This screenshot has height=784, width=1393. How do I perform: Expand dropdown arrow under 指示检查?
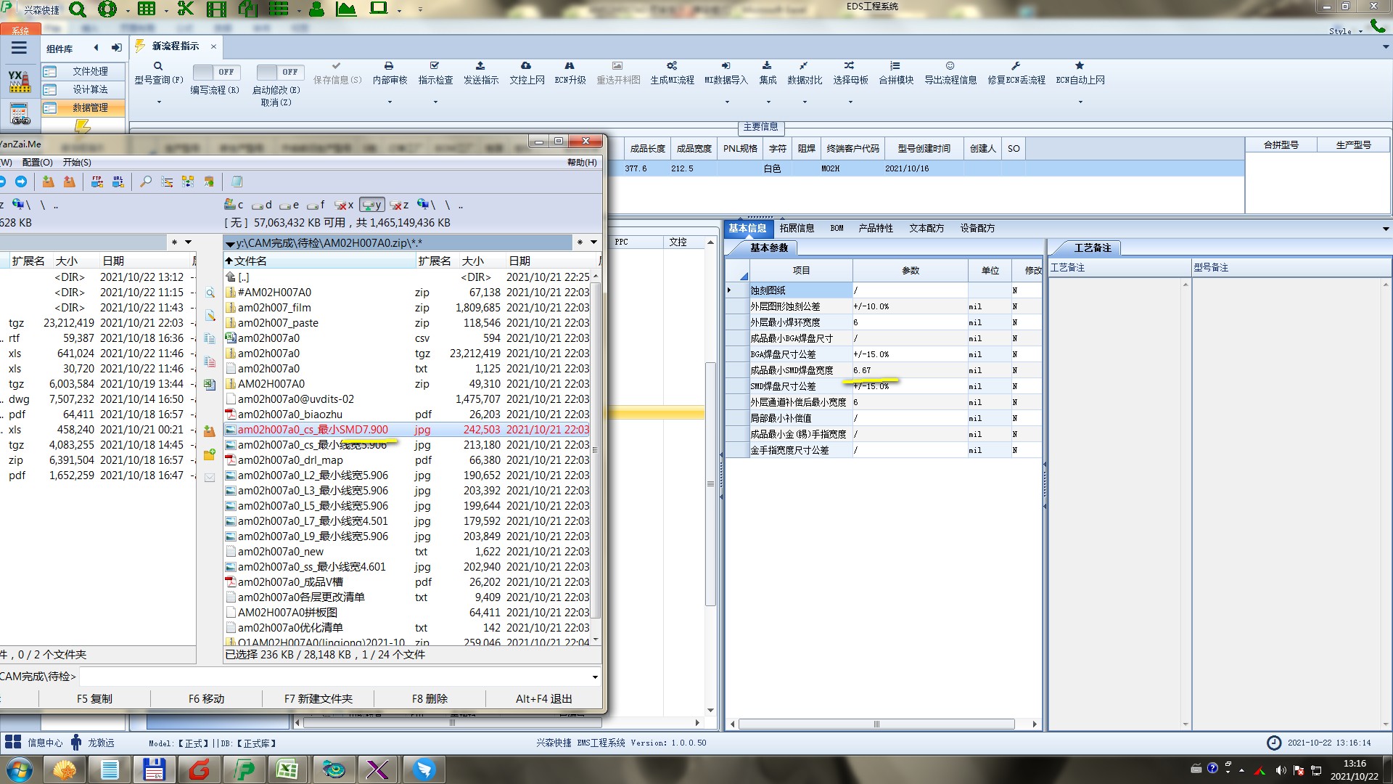click(435, 102)
